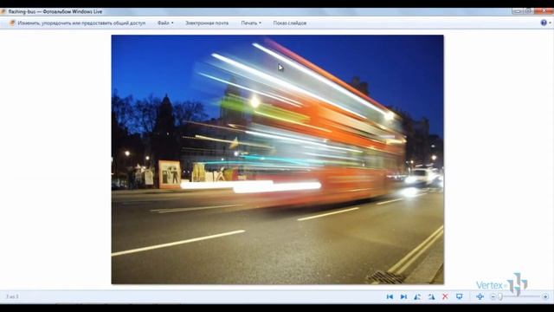The image size is (554, 312).
Task: Open the Файл dropdown menu
Action: click(x=165, y=23)
